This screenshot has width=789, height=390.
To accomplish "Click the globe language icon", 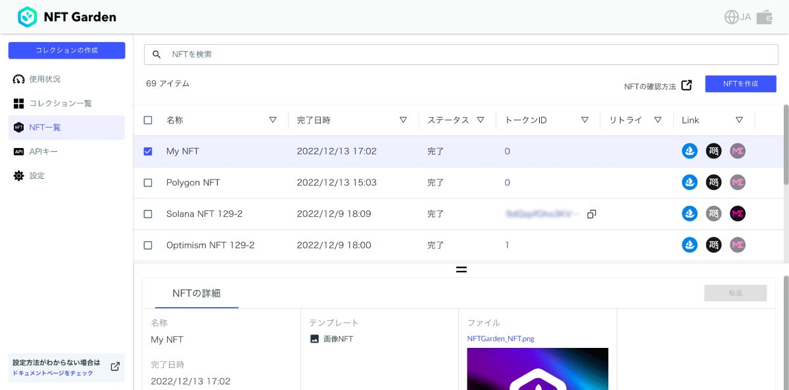I will point(731,17).
